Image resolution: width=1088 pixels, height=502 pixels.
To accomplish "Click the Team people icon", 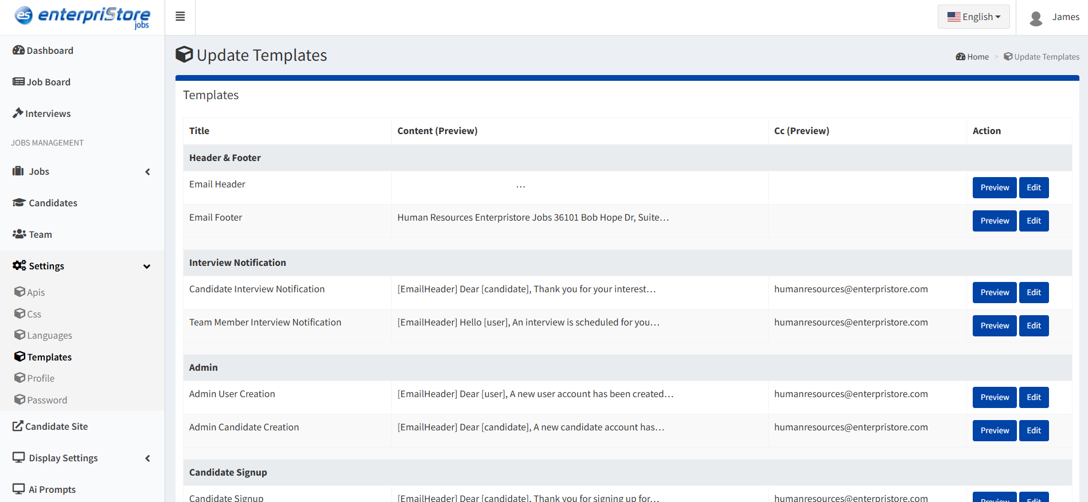I will [19, 234].
